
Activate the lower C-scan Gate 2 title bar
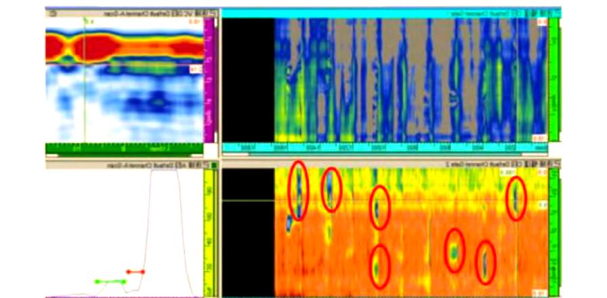click(x=391, y=165)
